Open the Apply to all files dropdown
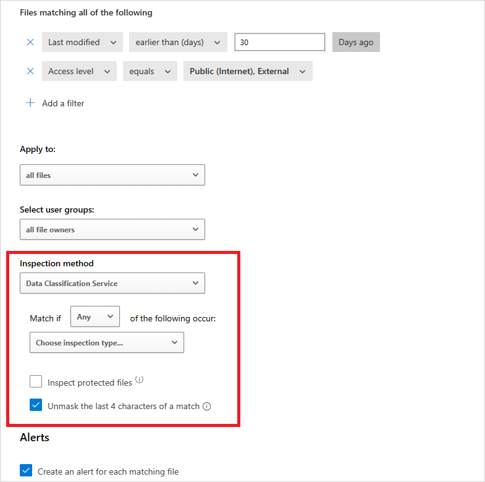This screenshot has height=482, width=485. pyautogui.click(x=112, y=175)
